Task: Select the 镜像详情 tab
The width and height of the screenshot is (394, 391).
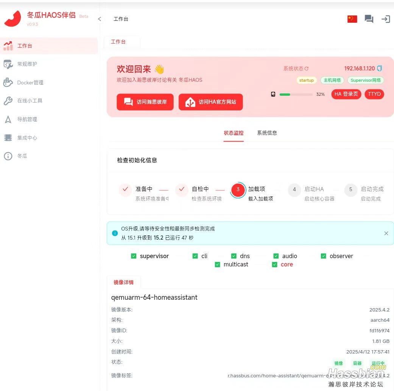Action: click(x=124, y=282)
